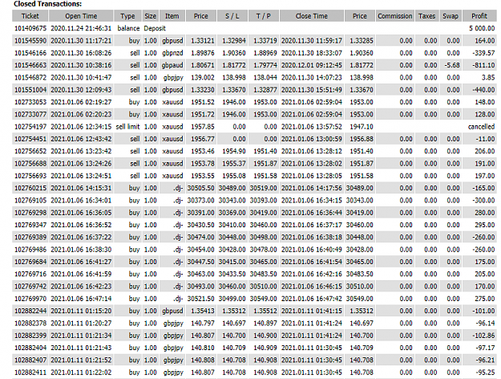Click profit value -102.86
The image size is (501, 379).
[483, 335]
